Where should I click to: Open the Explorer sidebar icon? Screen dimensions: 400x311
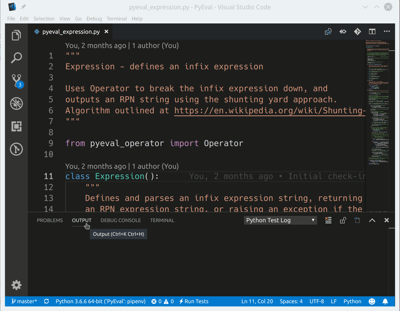[16, 35]
